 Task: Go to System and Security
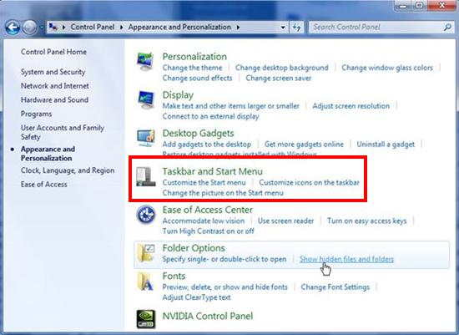pos(53,72)
